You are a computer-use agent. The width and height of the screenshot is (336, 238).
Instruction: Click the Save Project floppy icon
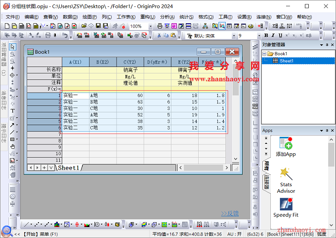pos(98,26)
